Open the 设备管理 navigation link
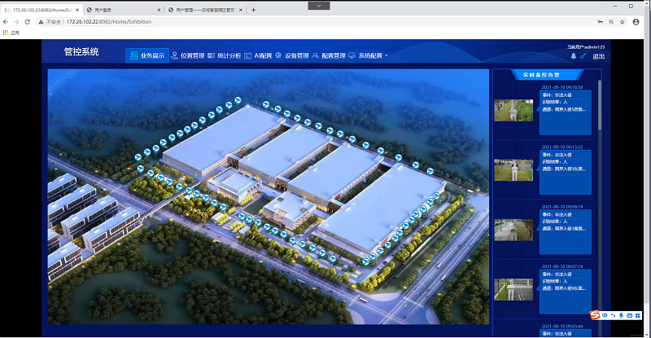This screenshot has height=338, width=651. coord(291,56)
